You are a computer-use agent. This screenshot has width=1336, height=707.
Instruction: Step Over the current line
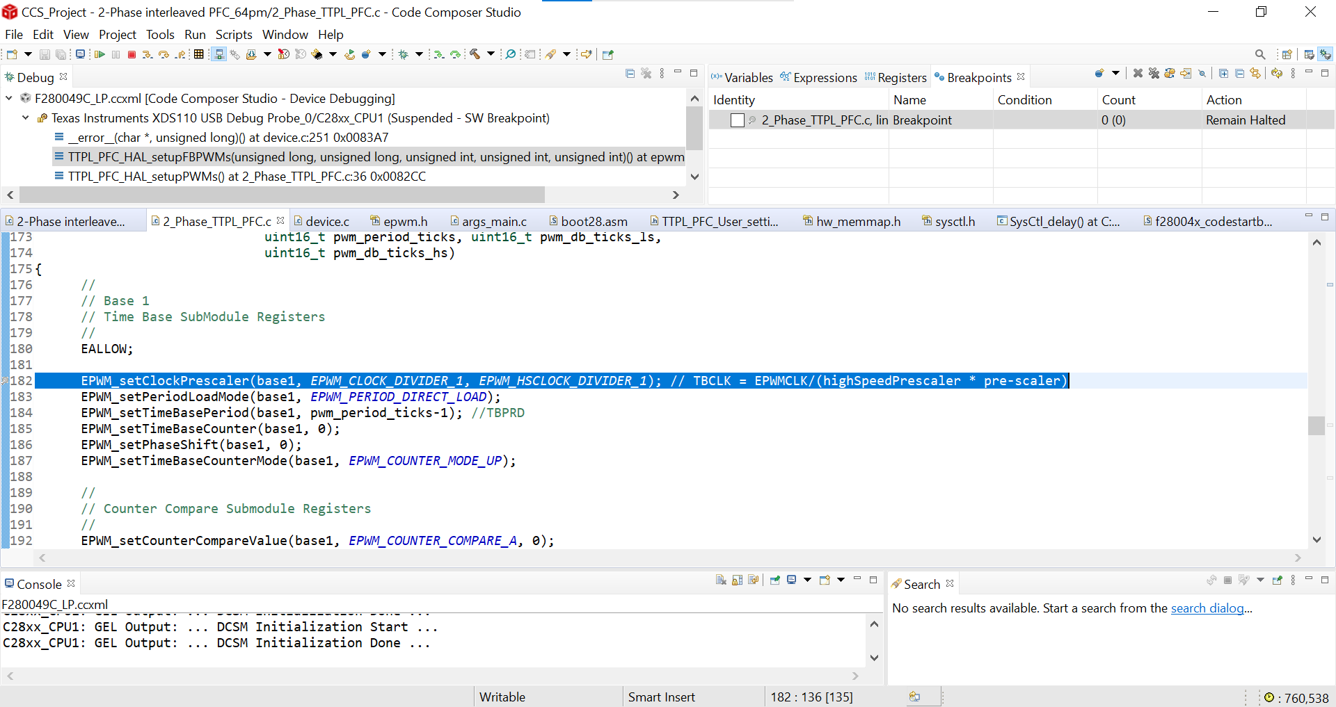pos(164,54)
